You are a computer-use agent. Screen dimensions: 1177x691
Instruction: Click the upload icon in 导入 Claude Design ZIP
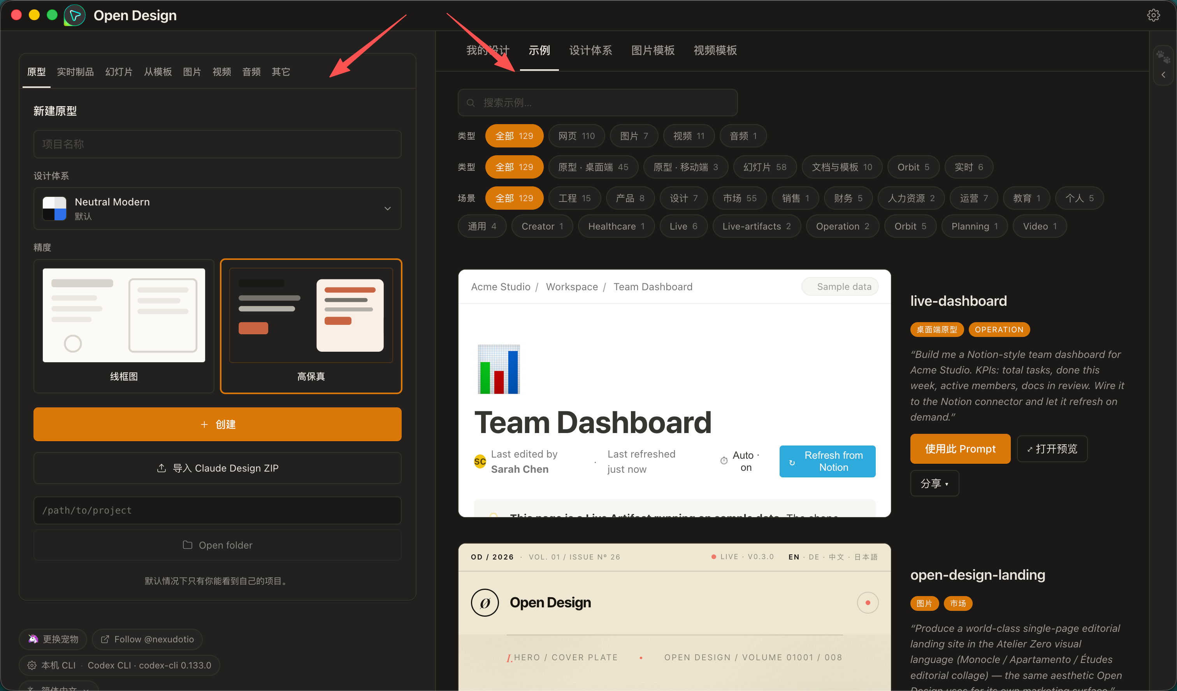tap(161, 468)
